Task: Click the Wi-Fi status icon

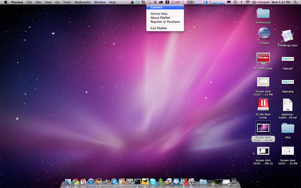Action: [x=248, y=2]
